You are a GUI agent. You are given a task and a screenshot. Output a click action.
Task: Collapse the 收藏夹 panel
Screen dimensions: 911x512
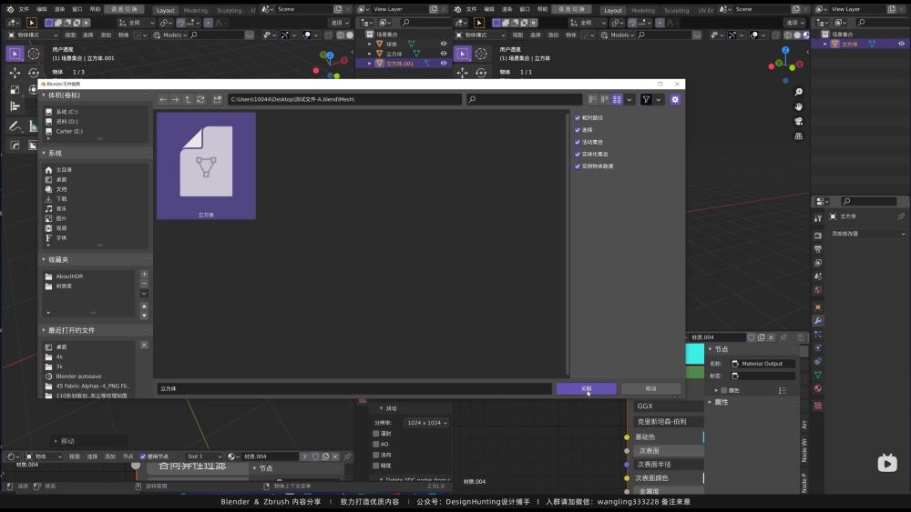pos(44,260)
